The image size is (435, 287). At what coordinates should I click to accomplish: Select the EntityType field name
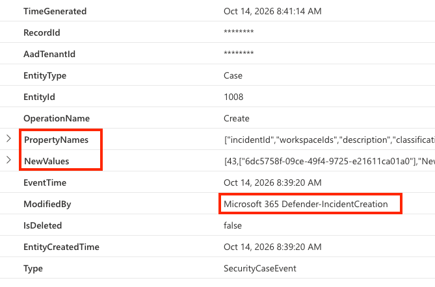(45, 75)
